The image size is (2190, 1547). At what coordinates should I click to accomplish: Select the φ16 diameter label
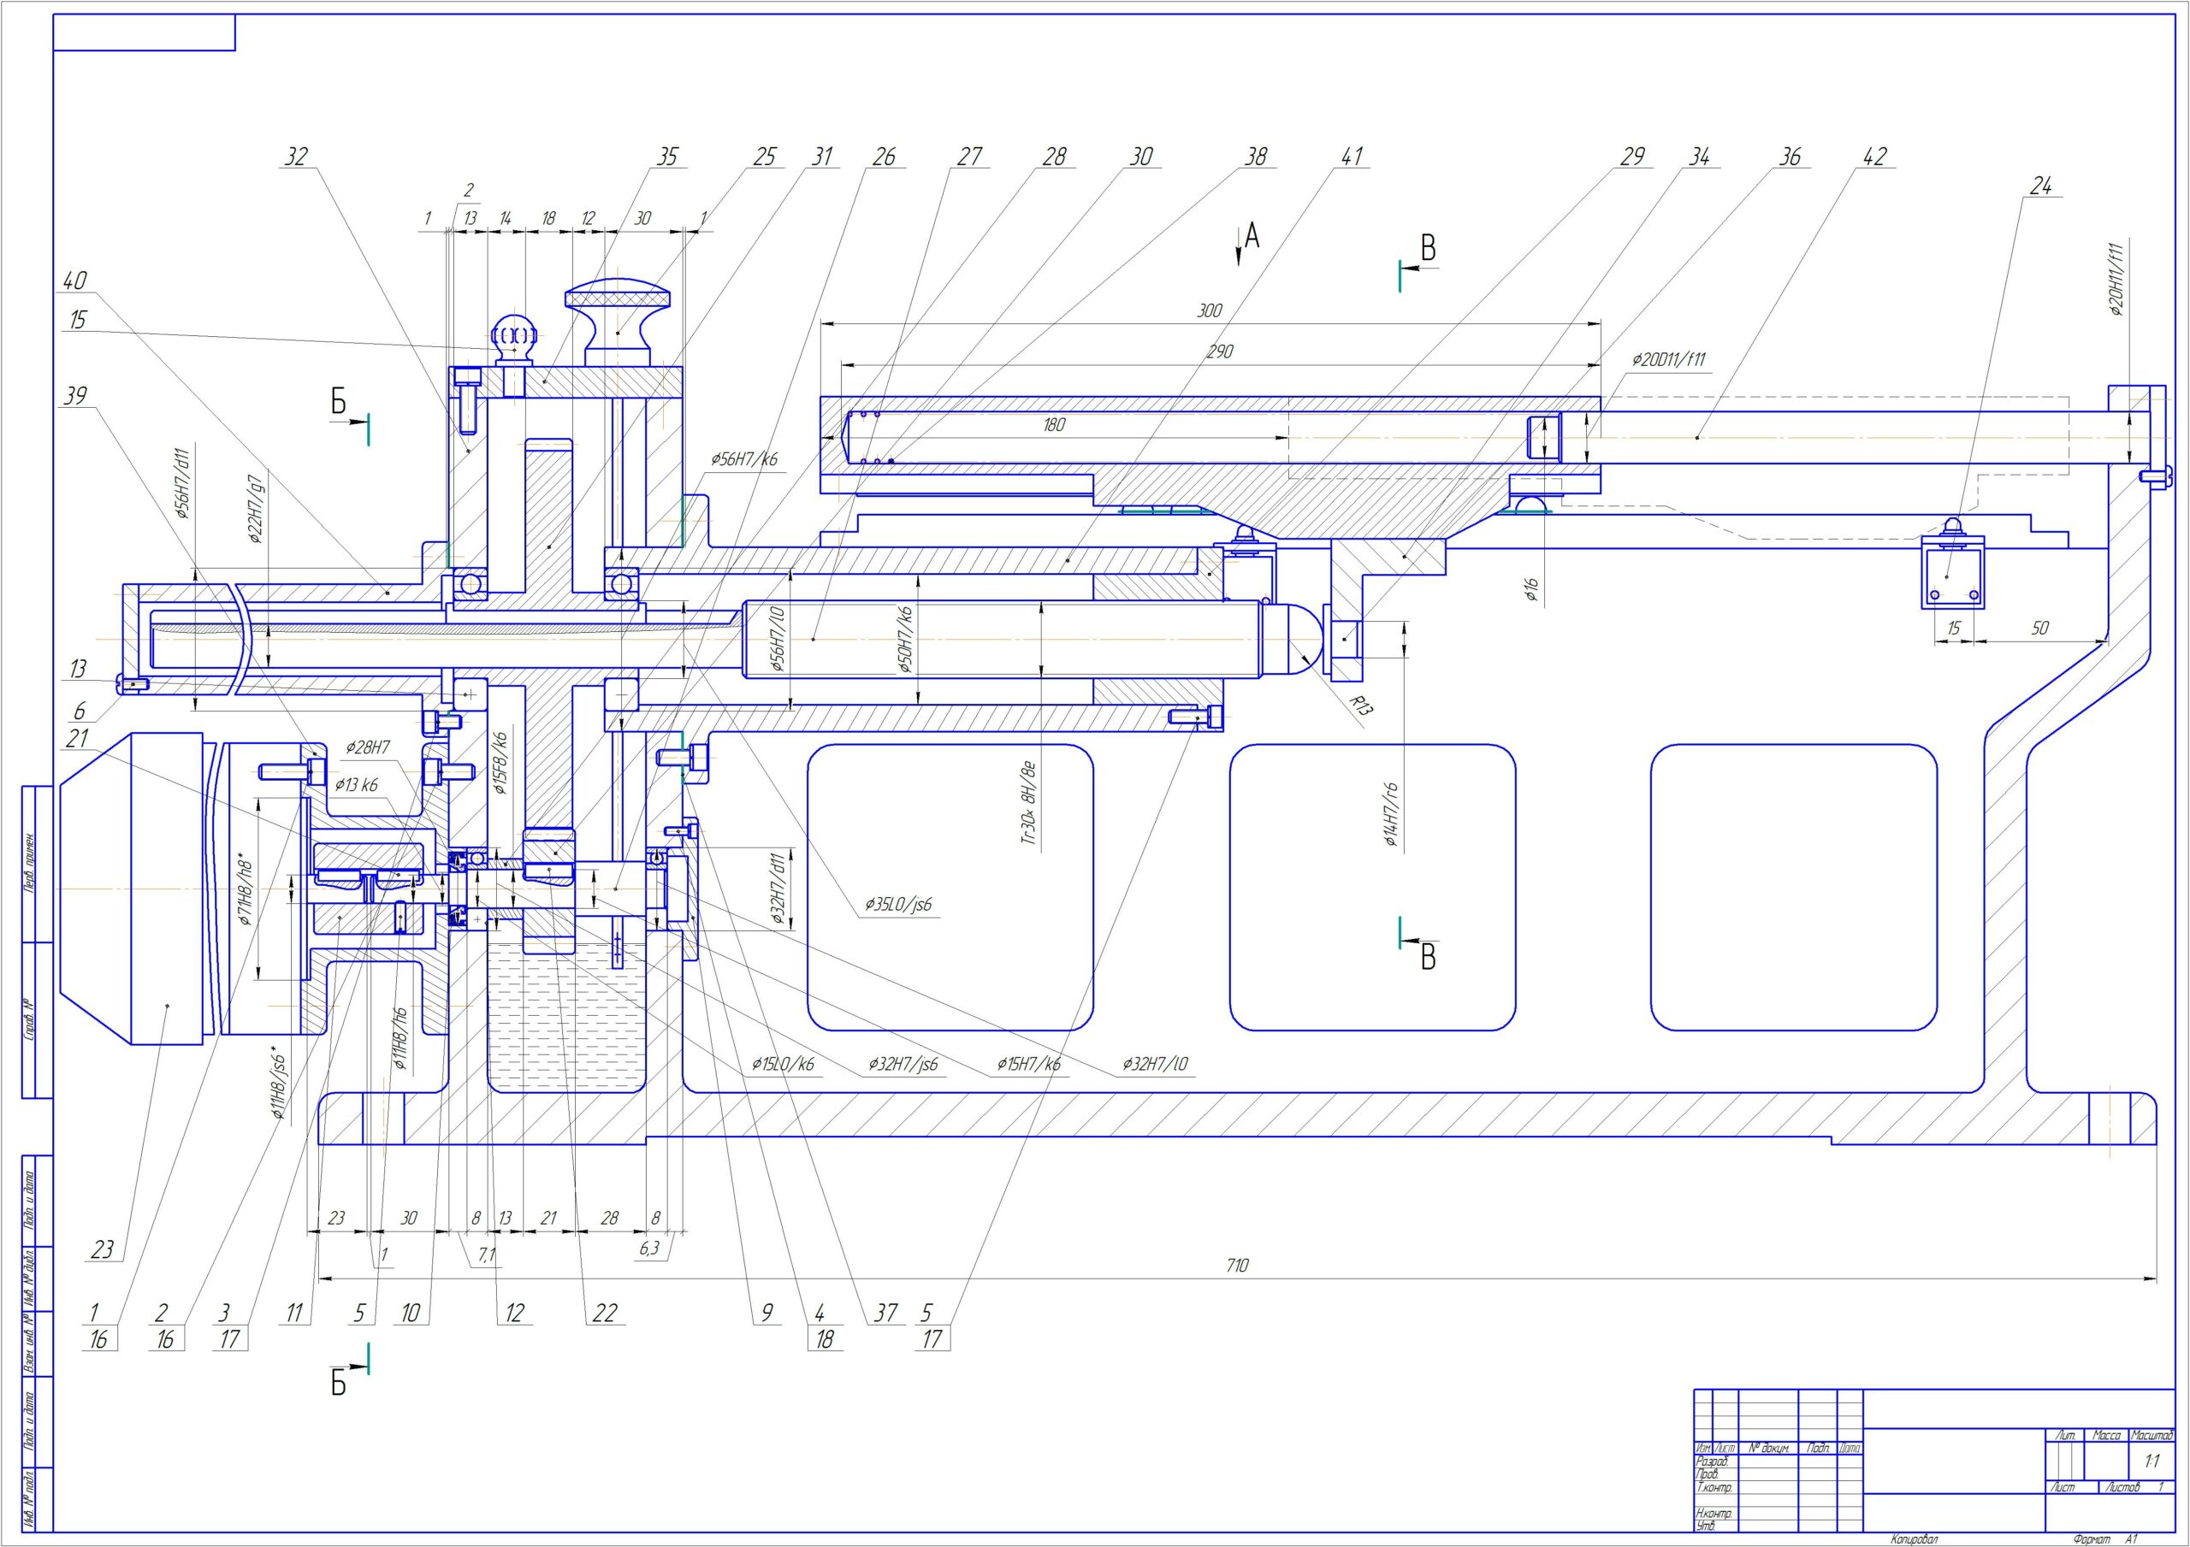click(x=1530, y=589)
